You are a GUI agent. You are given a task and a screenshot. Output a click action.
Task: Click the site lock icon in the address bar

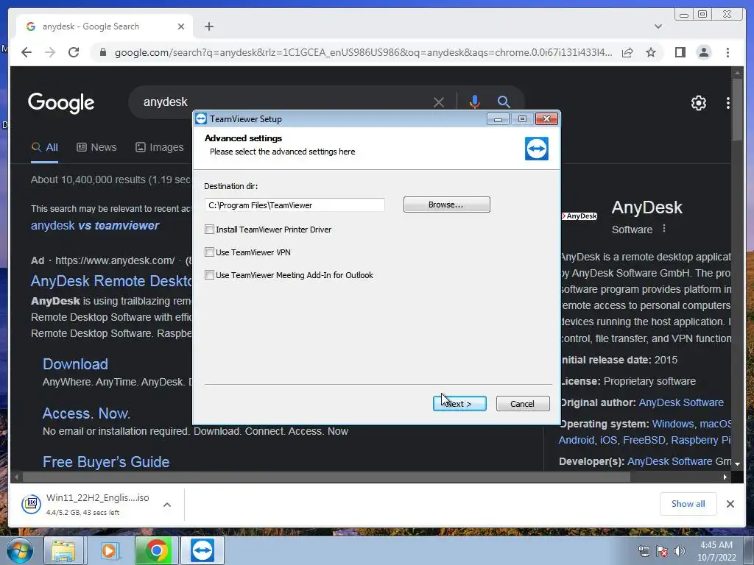click(x=103, y=52)
